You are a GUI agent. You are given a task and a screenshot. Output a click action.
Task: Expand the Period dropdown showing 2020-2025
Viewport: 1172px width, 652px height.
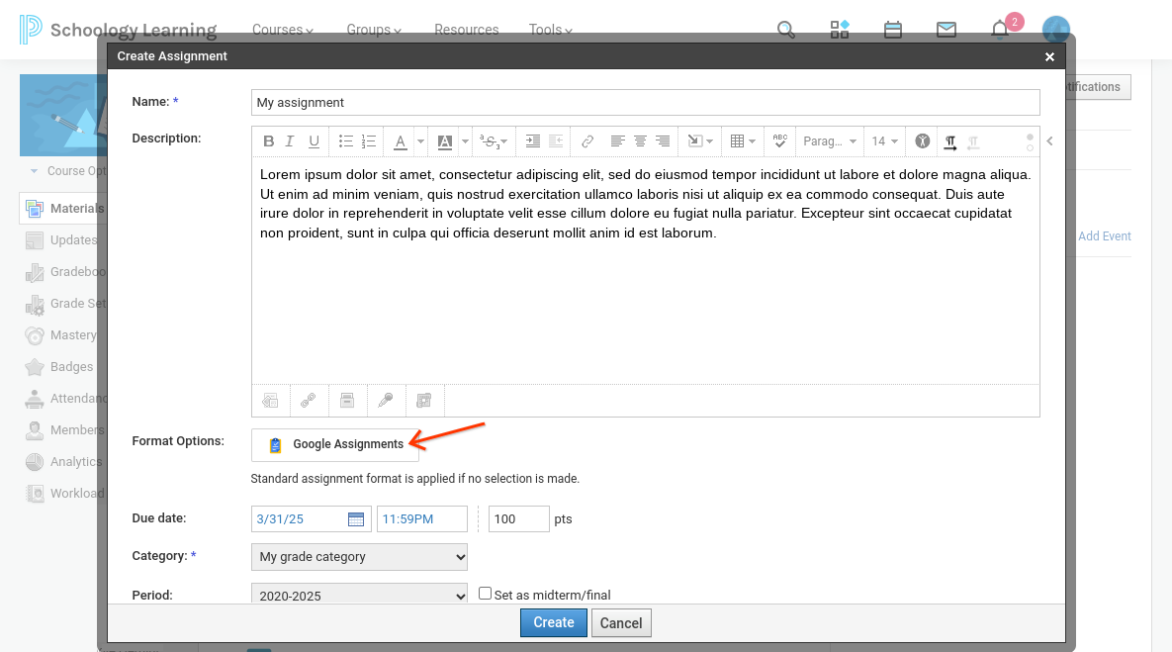click(358, 595)
